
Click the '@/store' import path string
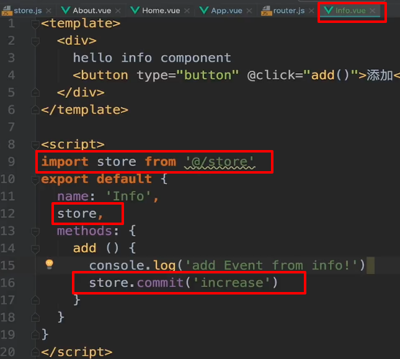(x=220, y=162)
